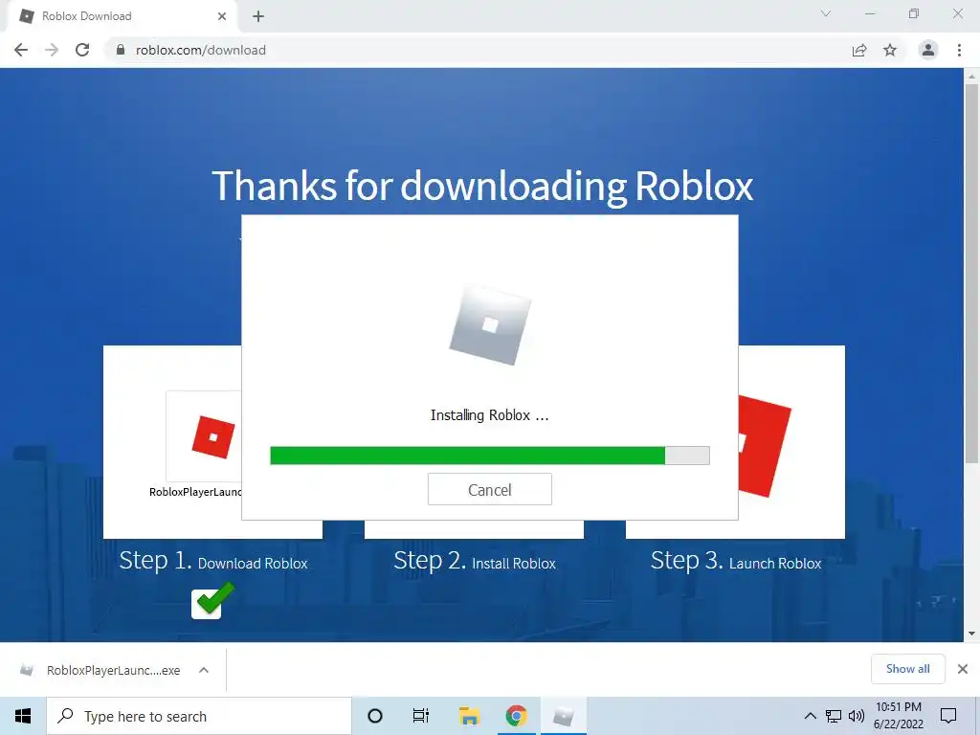Click the Cancel button in the installer dialog
980x735 pixels.
coord(489,489)
